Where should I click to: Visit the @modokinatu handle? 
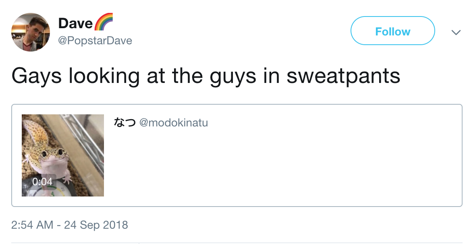click(174, 122)
